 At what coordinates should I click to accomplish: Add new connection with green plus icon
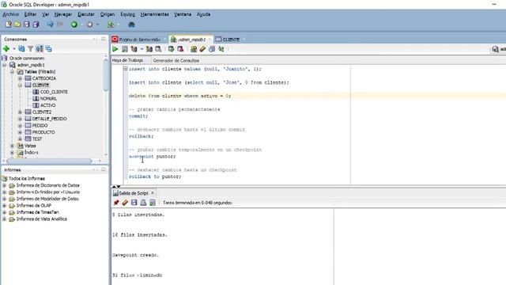[x=6, y=49]
